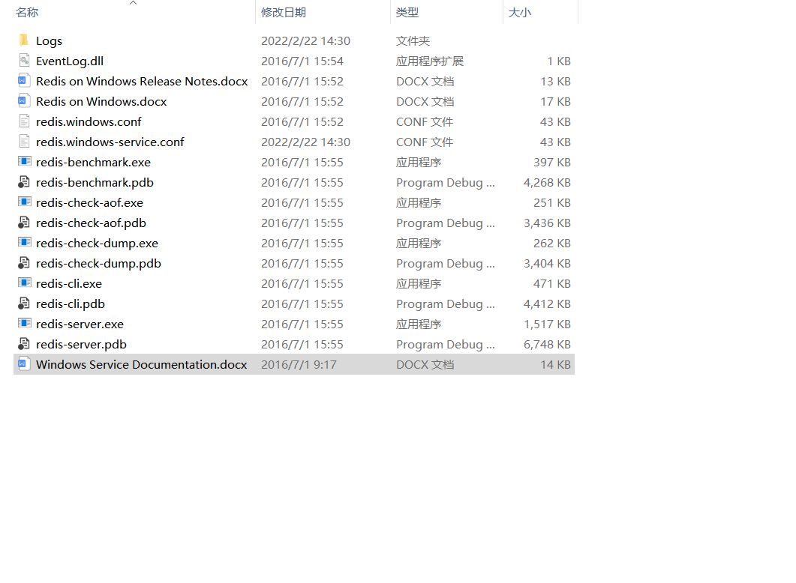The width and height of the screenshot is (796, 583).
Task: Toggle sort direction arrow above 名称
Action: tap(133, 3)
